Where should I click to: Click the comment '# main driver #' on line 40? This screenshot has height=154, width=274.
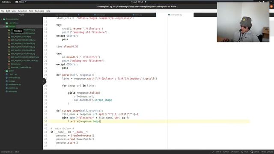tap(62, 128)
